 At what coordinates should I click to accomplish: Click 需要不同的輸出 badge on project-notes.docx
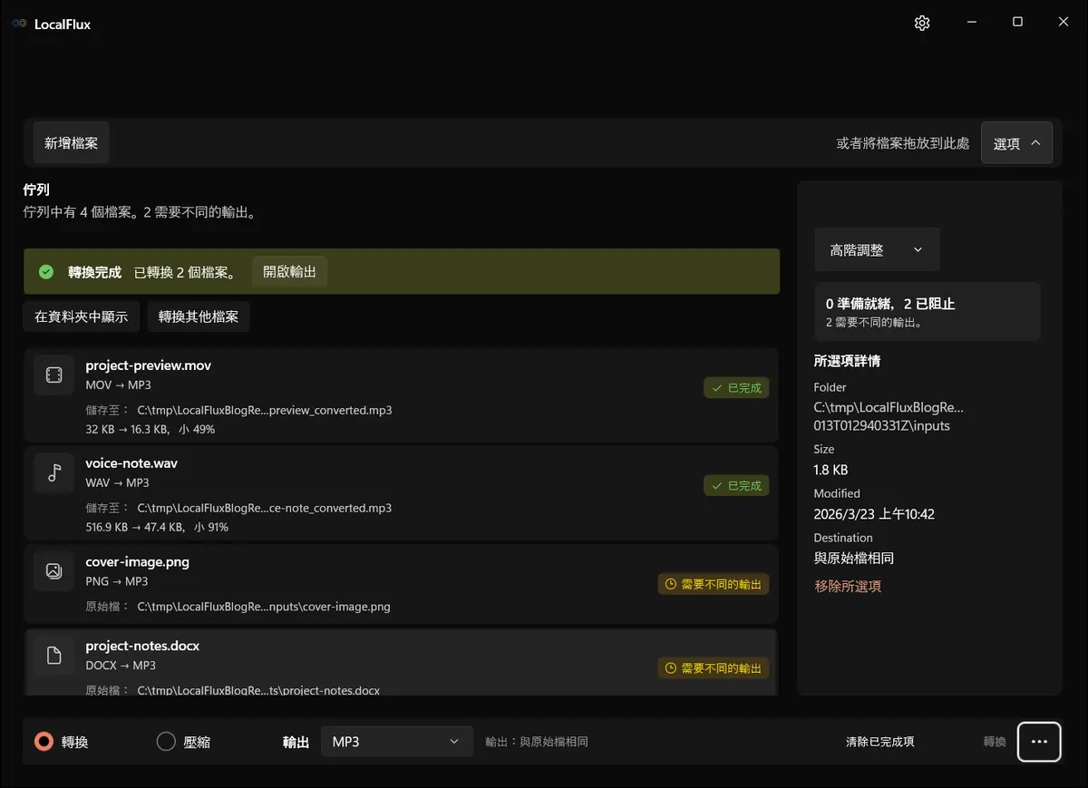click(x=714, y=668)
